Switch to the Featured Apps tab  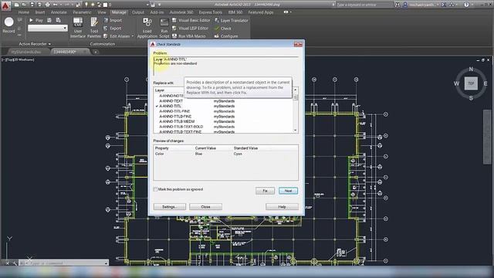point(261,12)
